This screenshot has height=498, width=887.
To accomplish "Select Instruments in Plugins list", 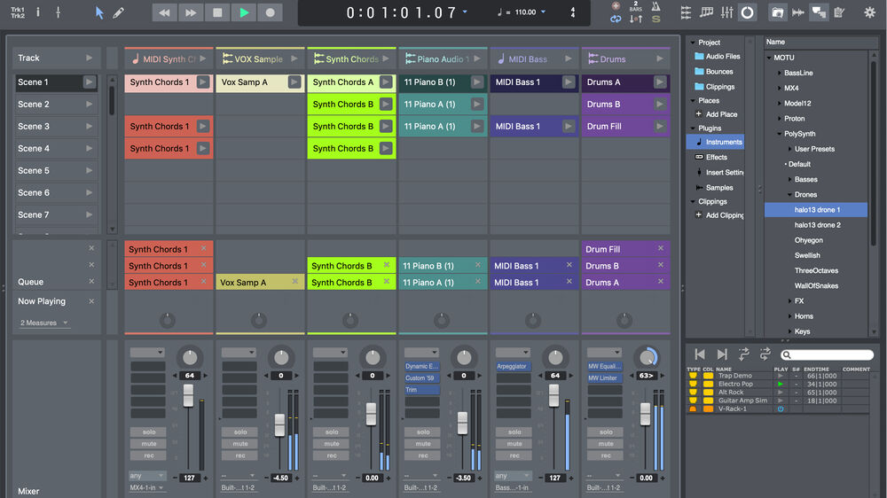I will [x=723, y=142].
